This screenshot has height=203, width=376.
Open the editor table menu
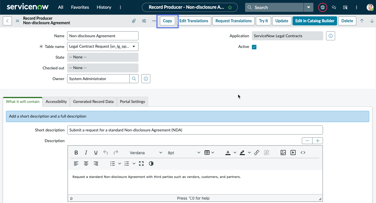(209, 153)
